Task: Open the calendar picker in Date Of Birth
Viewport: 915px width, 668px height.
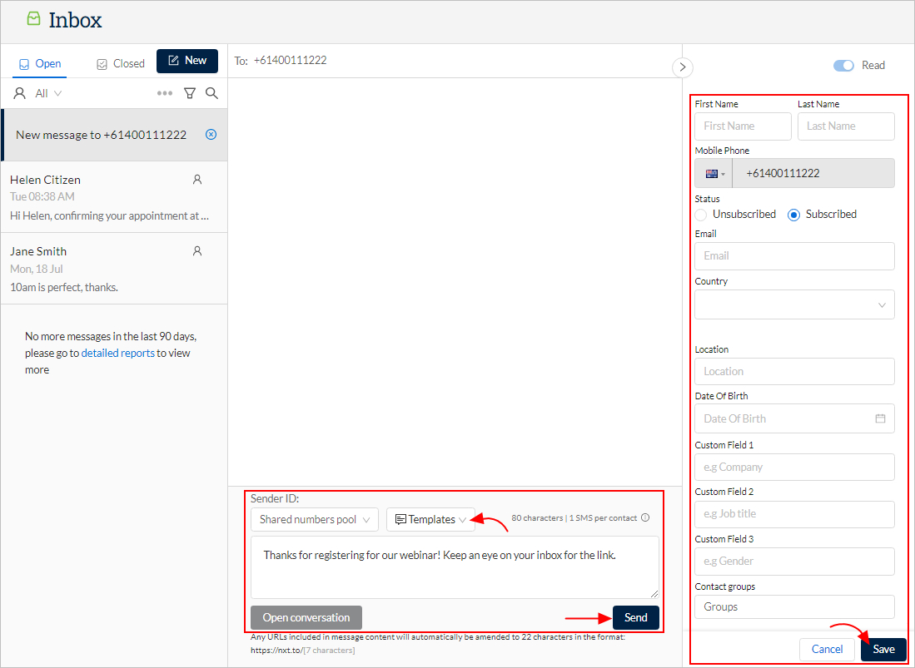Action: pos(880,418)
